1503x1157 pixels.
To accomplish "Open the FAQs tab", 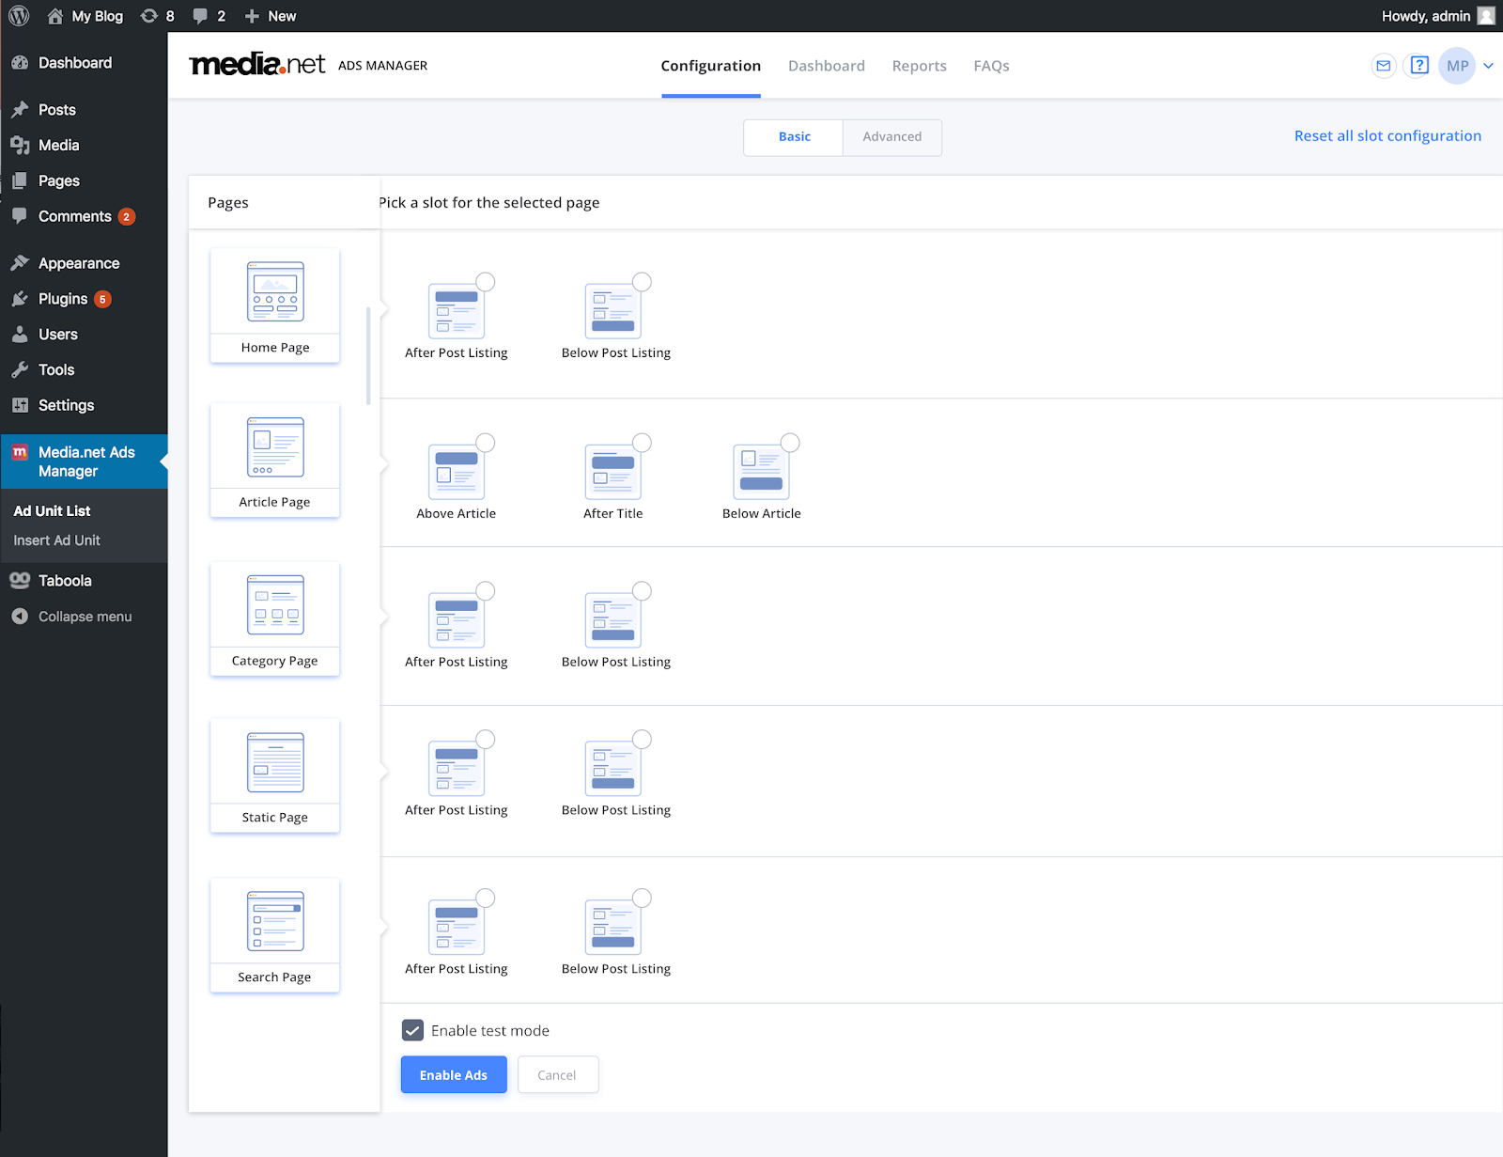I will point(991,66).
